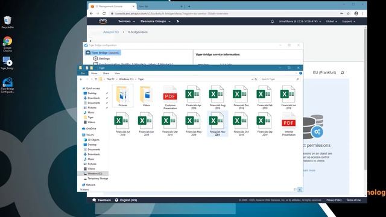This screenshot has height=217, width=386.
Task: Click the pin shortcut icon in AWS navbar
Action: [177, 22]
